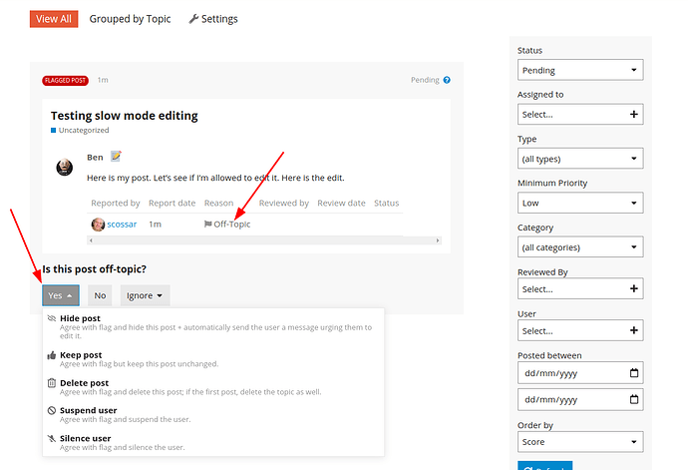Click scossar's avatar image
This screenshot has height=470, width=688.
click(x=98, y=224)
